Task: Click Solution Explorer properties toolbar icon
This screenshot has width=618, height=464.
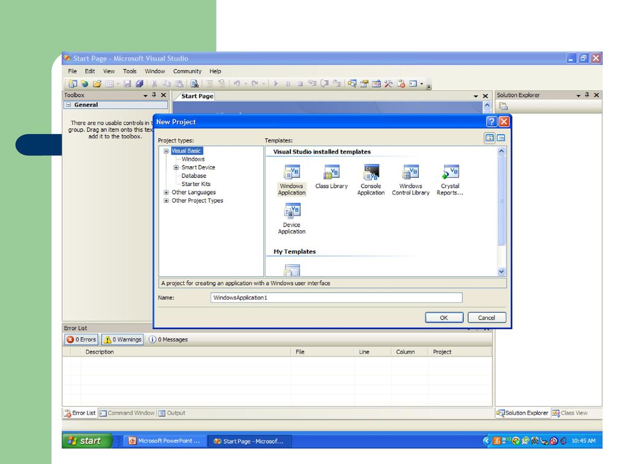Action: coord(503,106)
